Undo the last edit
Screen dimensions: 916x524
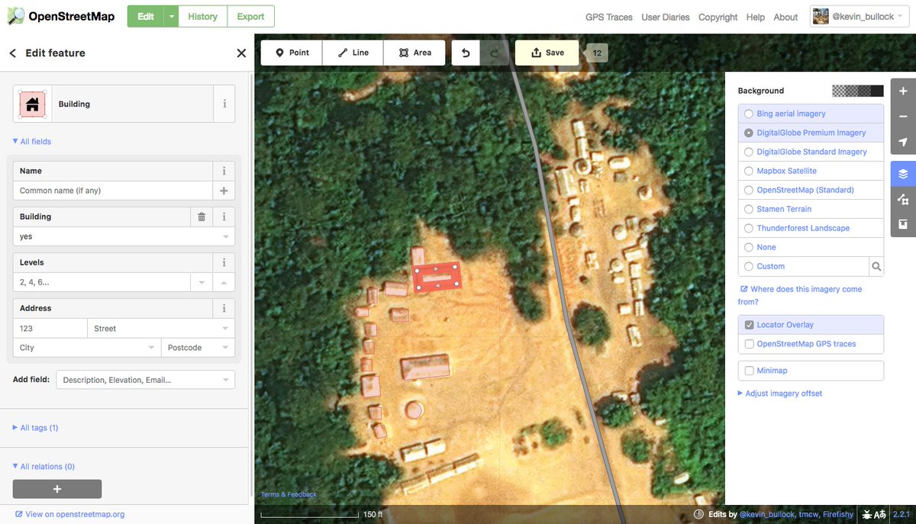click(466, 53)
